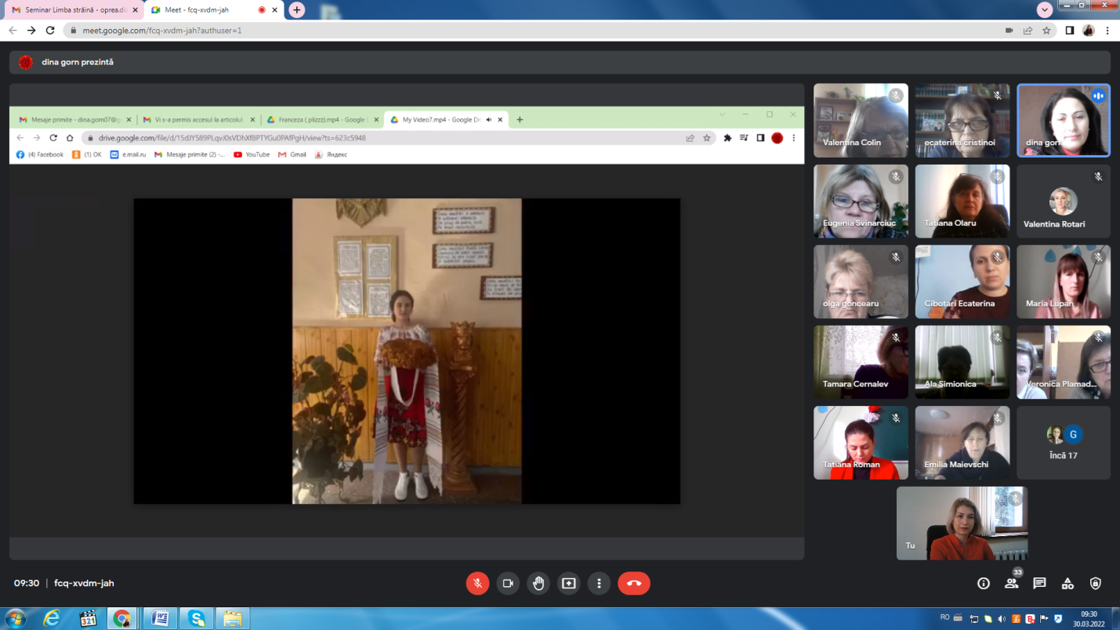1120x630 pixels.
Task: Bookmark this page with star icon
Action: (1046, 31)
